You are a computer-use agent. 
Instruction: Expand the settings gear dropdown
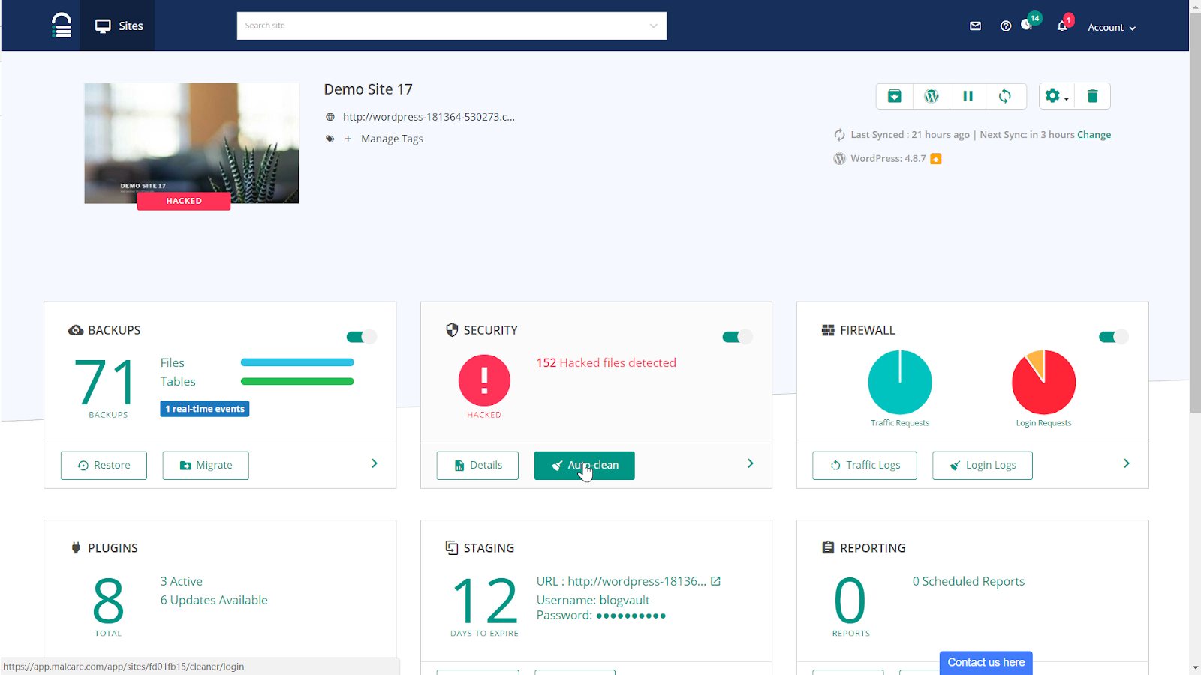pos(1056,96)
